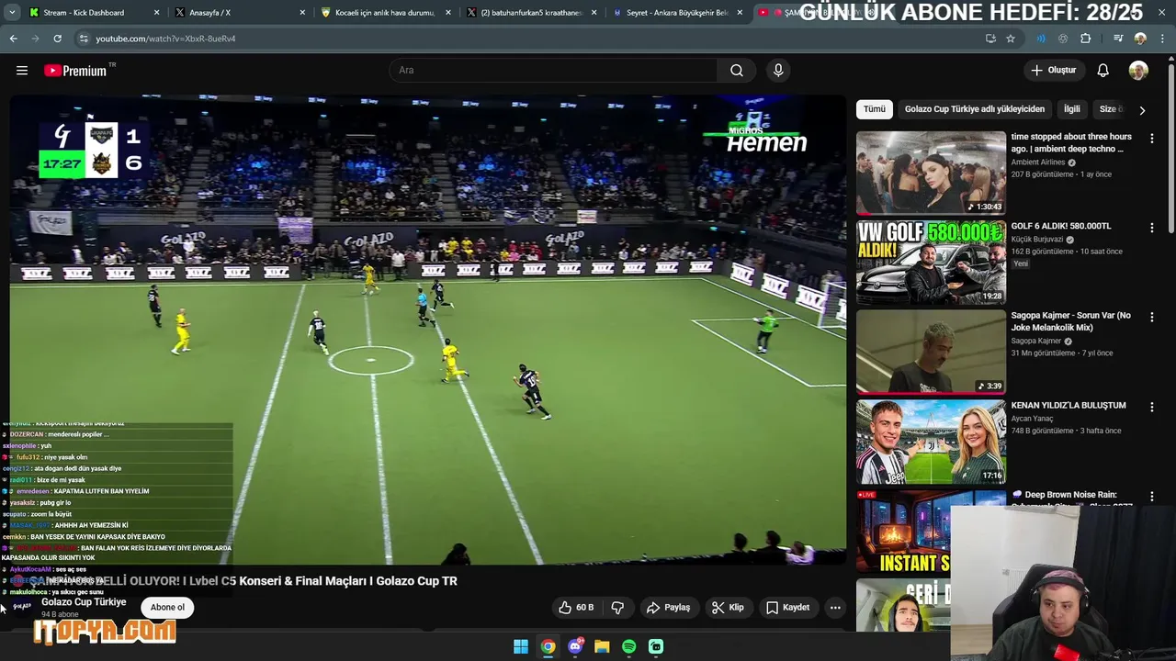1176x661 pixels.
Task: Open GOLF 6 ALDIK! 580.000TL title
Action: (1061, 226)
